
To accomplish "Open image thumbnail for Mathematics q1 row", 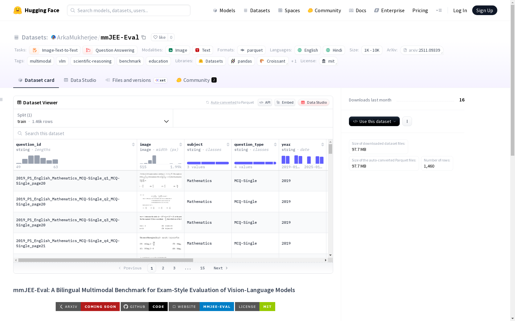I will tap(161, 181).
